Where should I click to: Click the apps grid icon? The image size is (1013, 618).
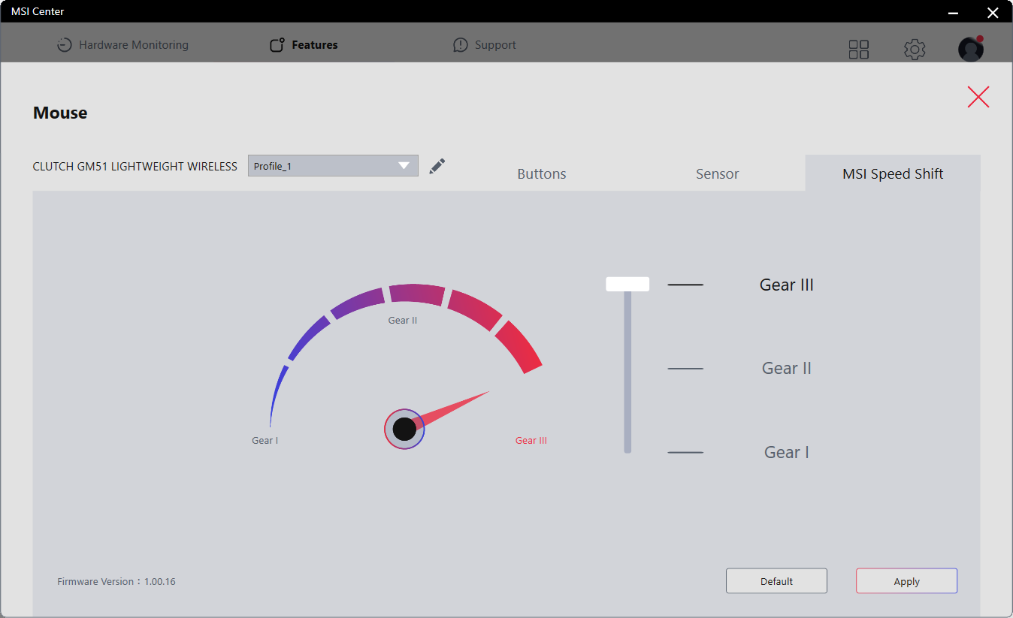858,50
